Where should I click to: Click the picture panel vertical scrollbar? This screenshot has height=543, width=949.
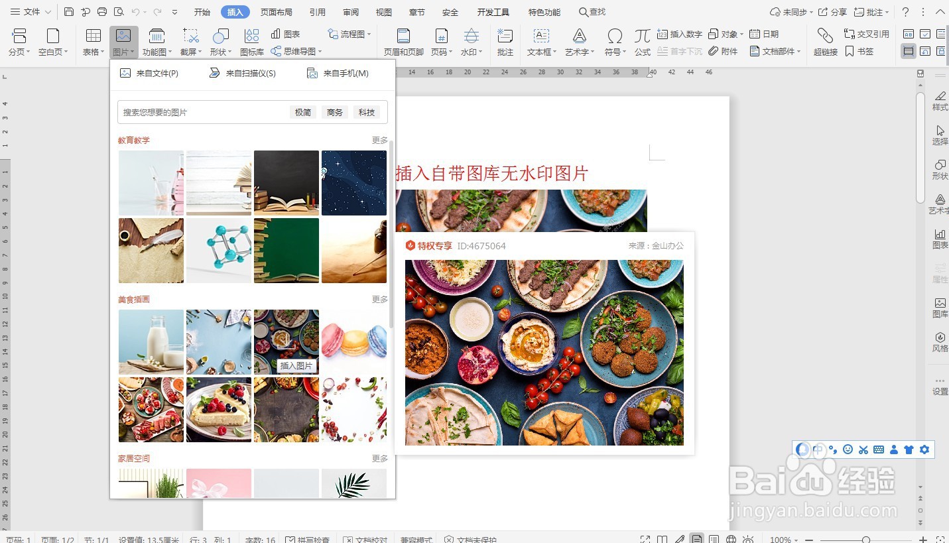(391, 234)
